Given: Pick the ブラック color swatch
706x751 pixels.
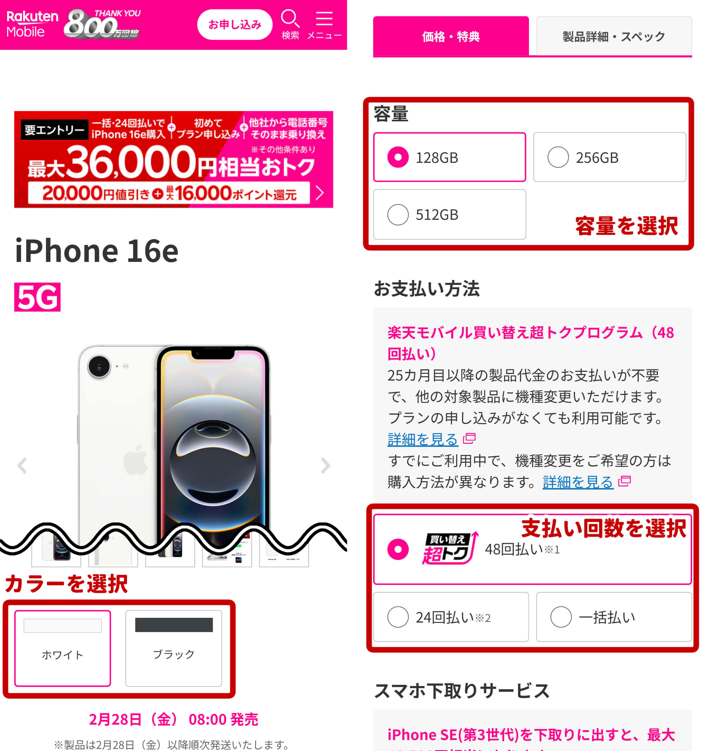Looking at the screenshot, I should click(x=174, y=648).
